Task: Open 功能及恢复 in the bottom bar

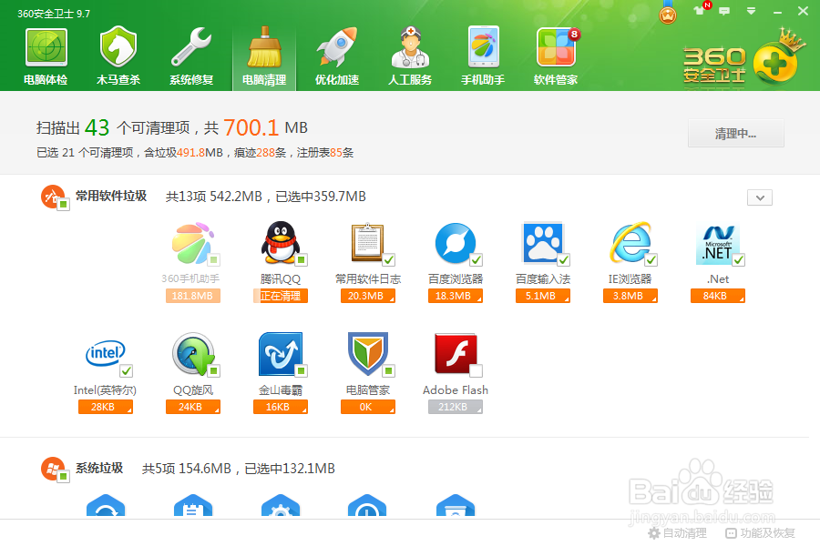Action: tap(762, 532)
